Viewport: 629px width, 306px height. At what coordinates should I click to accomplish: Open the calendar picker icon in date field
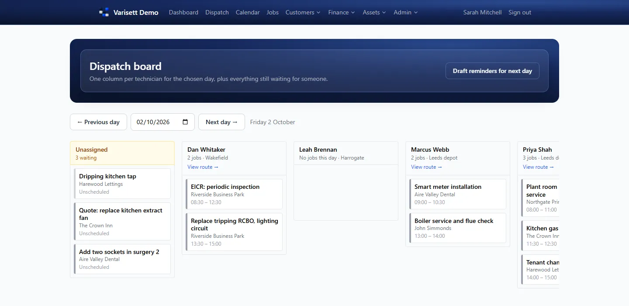(x=185, y=122)
